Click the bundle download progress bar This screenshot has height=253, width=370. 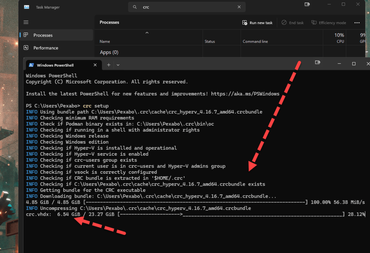coord(195,202)
